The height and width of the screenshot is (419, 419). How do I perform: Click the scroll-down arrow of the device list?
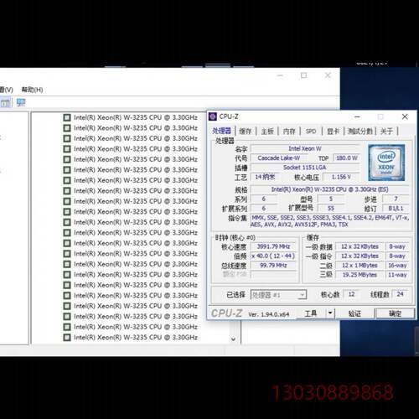point(234,339)
